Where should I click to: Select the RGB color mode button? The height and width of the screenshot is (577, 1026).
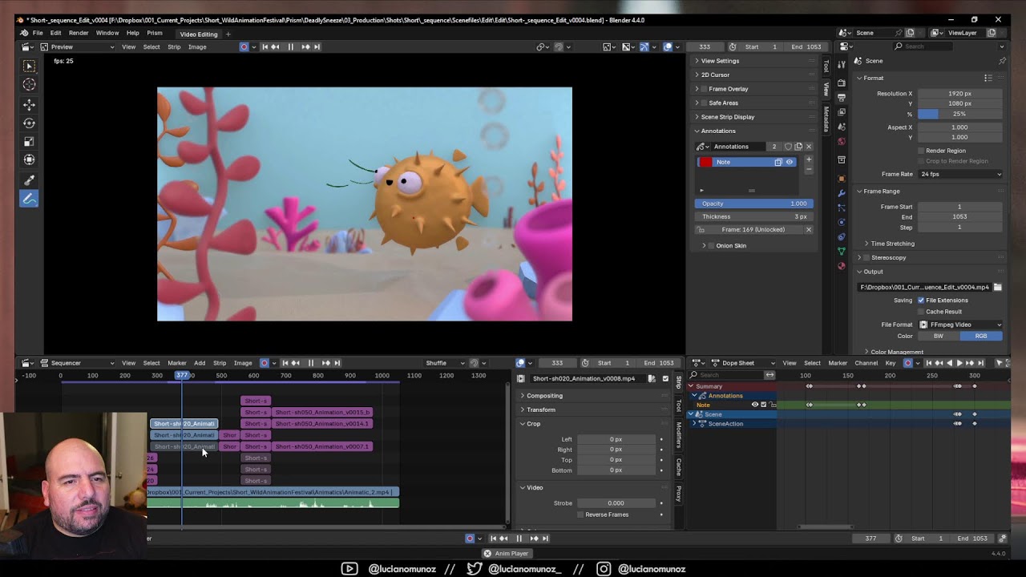[981, 337]
